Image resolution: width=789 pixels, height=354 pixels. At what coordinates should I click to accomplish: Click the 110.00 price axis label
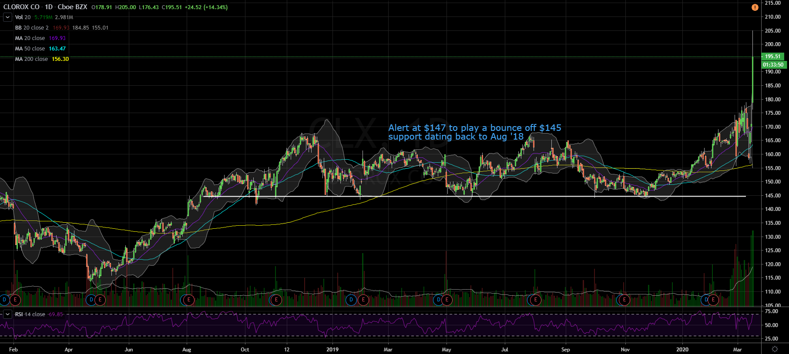773,291
